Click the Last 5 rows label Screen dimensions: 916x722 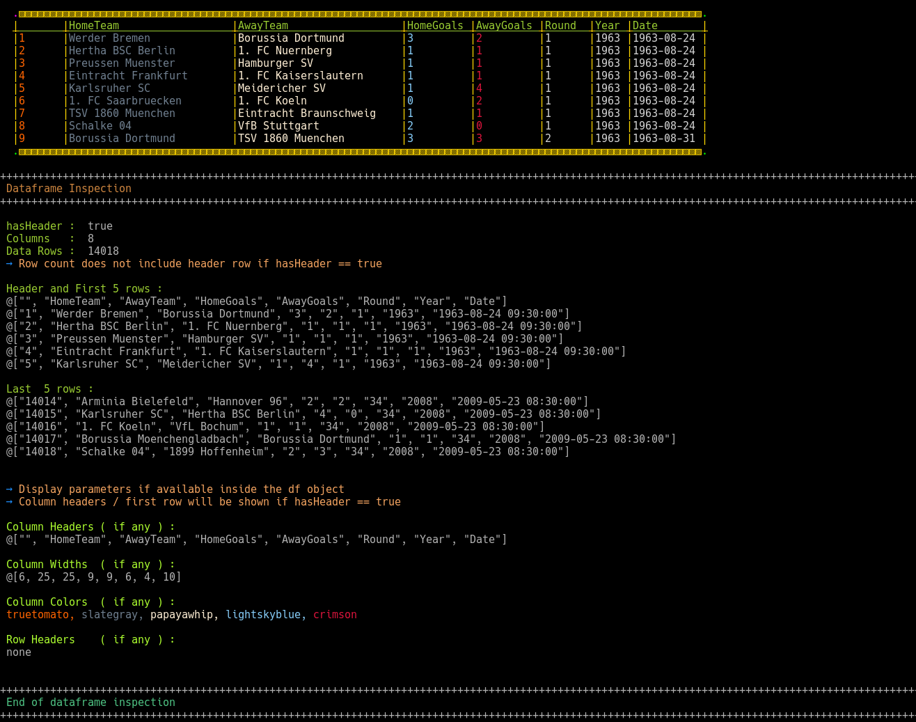coord(50,389)
